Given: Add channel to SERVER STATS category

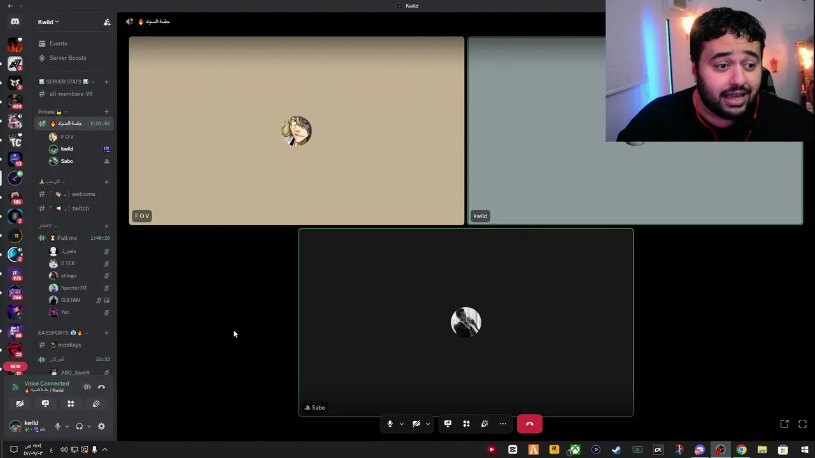Looking at the screenshot, I should (x=106, y=81).
